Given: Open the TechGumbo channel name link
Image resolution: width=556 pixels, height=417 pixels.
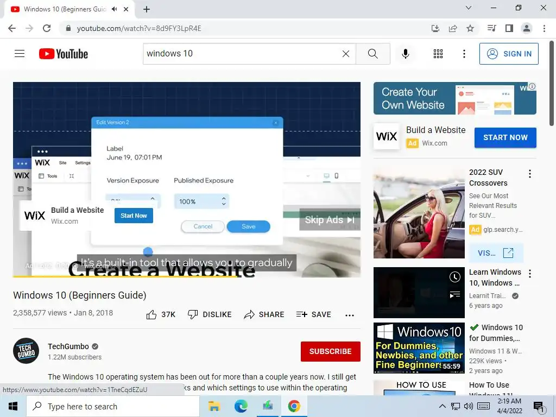Looking at the screenshot, I should [x=68, y=346].
